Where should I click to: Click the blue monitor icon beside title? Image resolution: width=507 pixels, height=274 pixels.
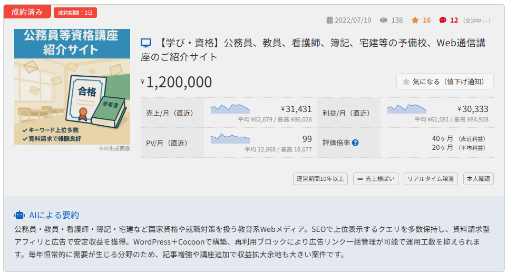(146, 43)
